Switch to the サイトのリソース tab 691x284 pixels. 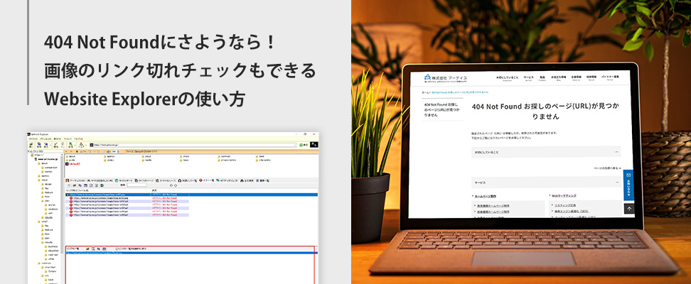click(x=166, y=180)
